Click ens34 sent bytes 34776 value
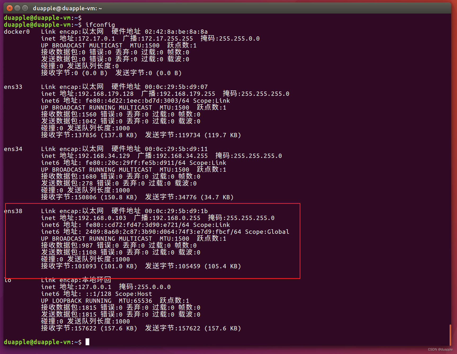Screen dimensions: 457x354 point(188,197)
